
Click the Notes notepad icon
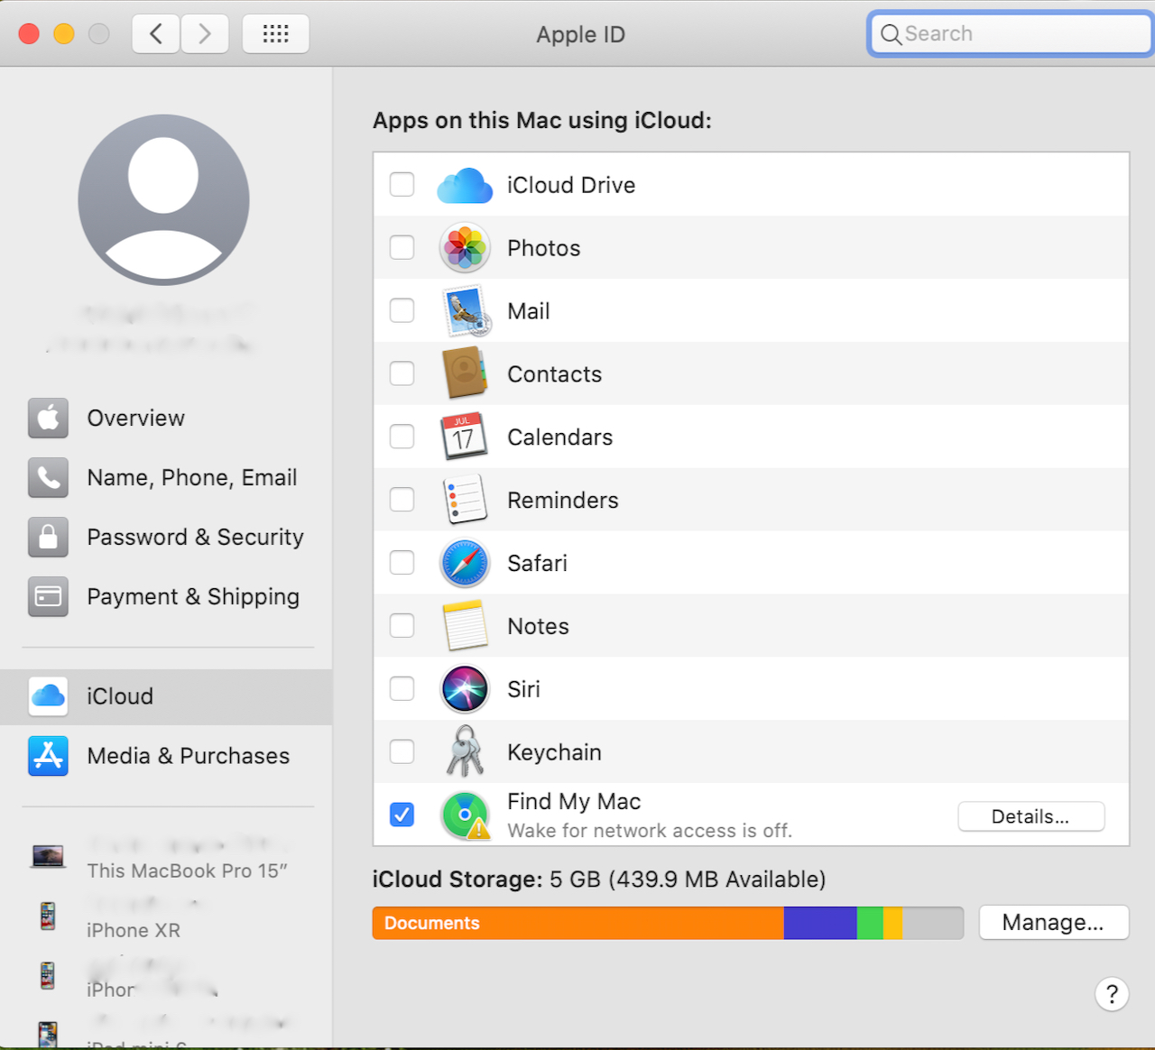(x=466, y=626)
